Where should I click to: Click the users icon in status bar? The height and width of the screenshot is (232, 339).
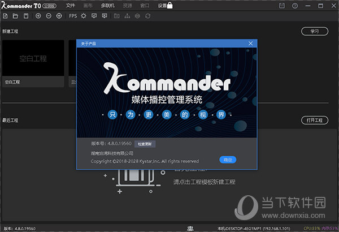[x=190, y=228]
